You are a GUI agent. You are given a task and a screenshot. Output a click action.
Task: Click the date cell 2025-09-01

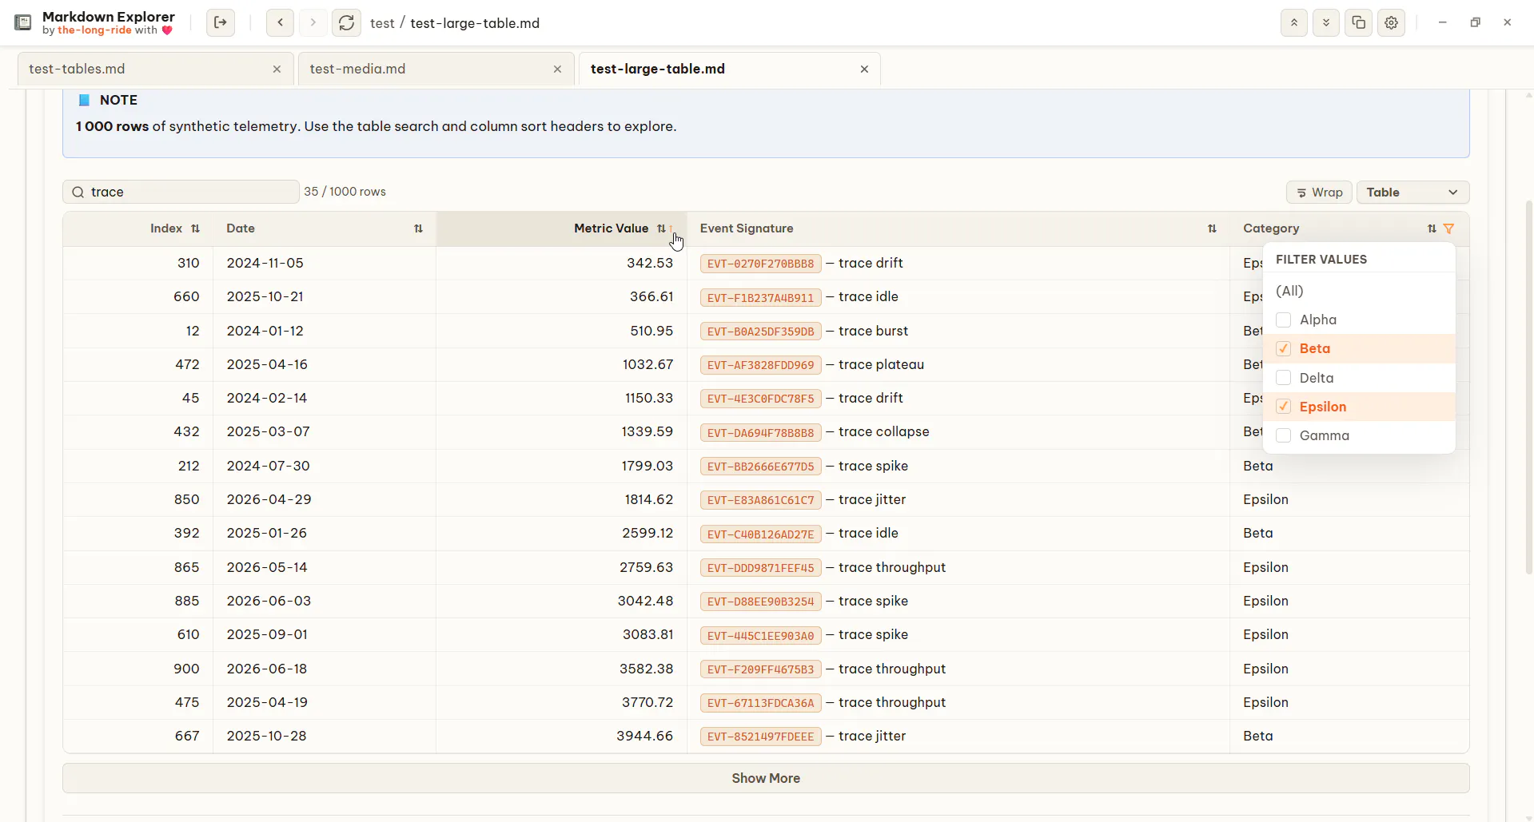(267, 634)
